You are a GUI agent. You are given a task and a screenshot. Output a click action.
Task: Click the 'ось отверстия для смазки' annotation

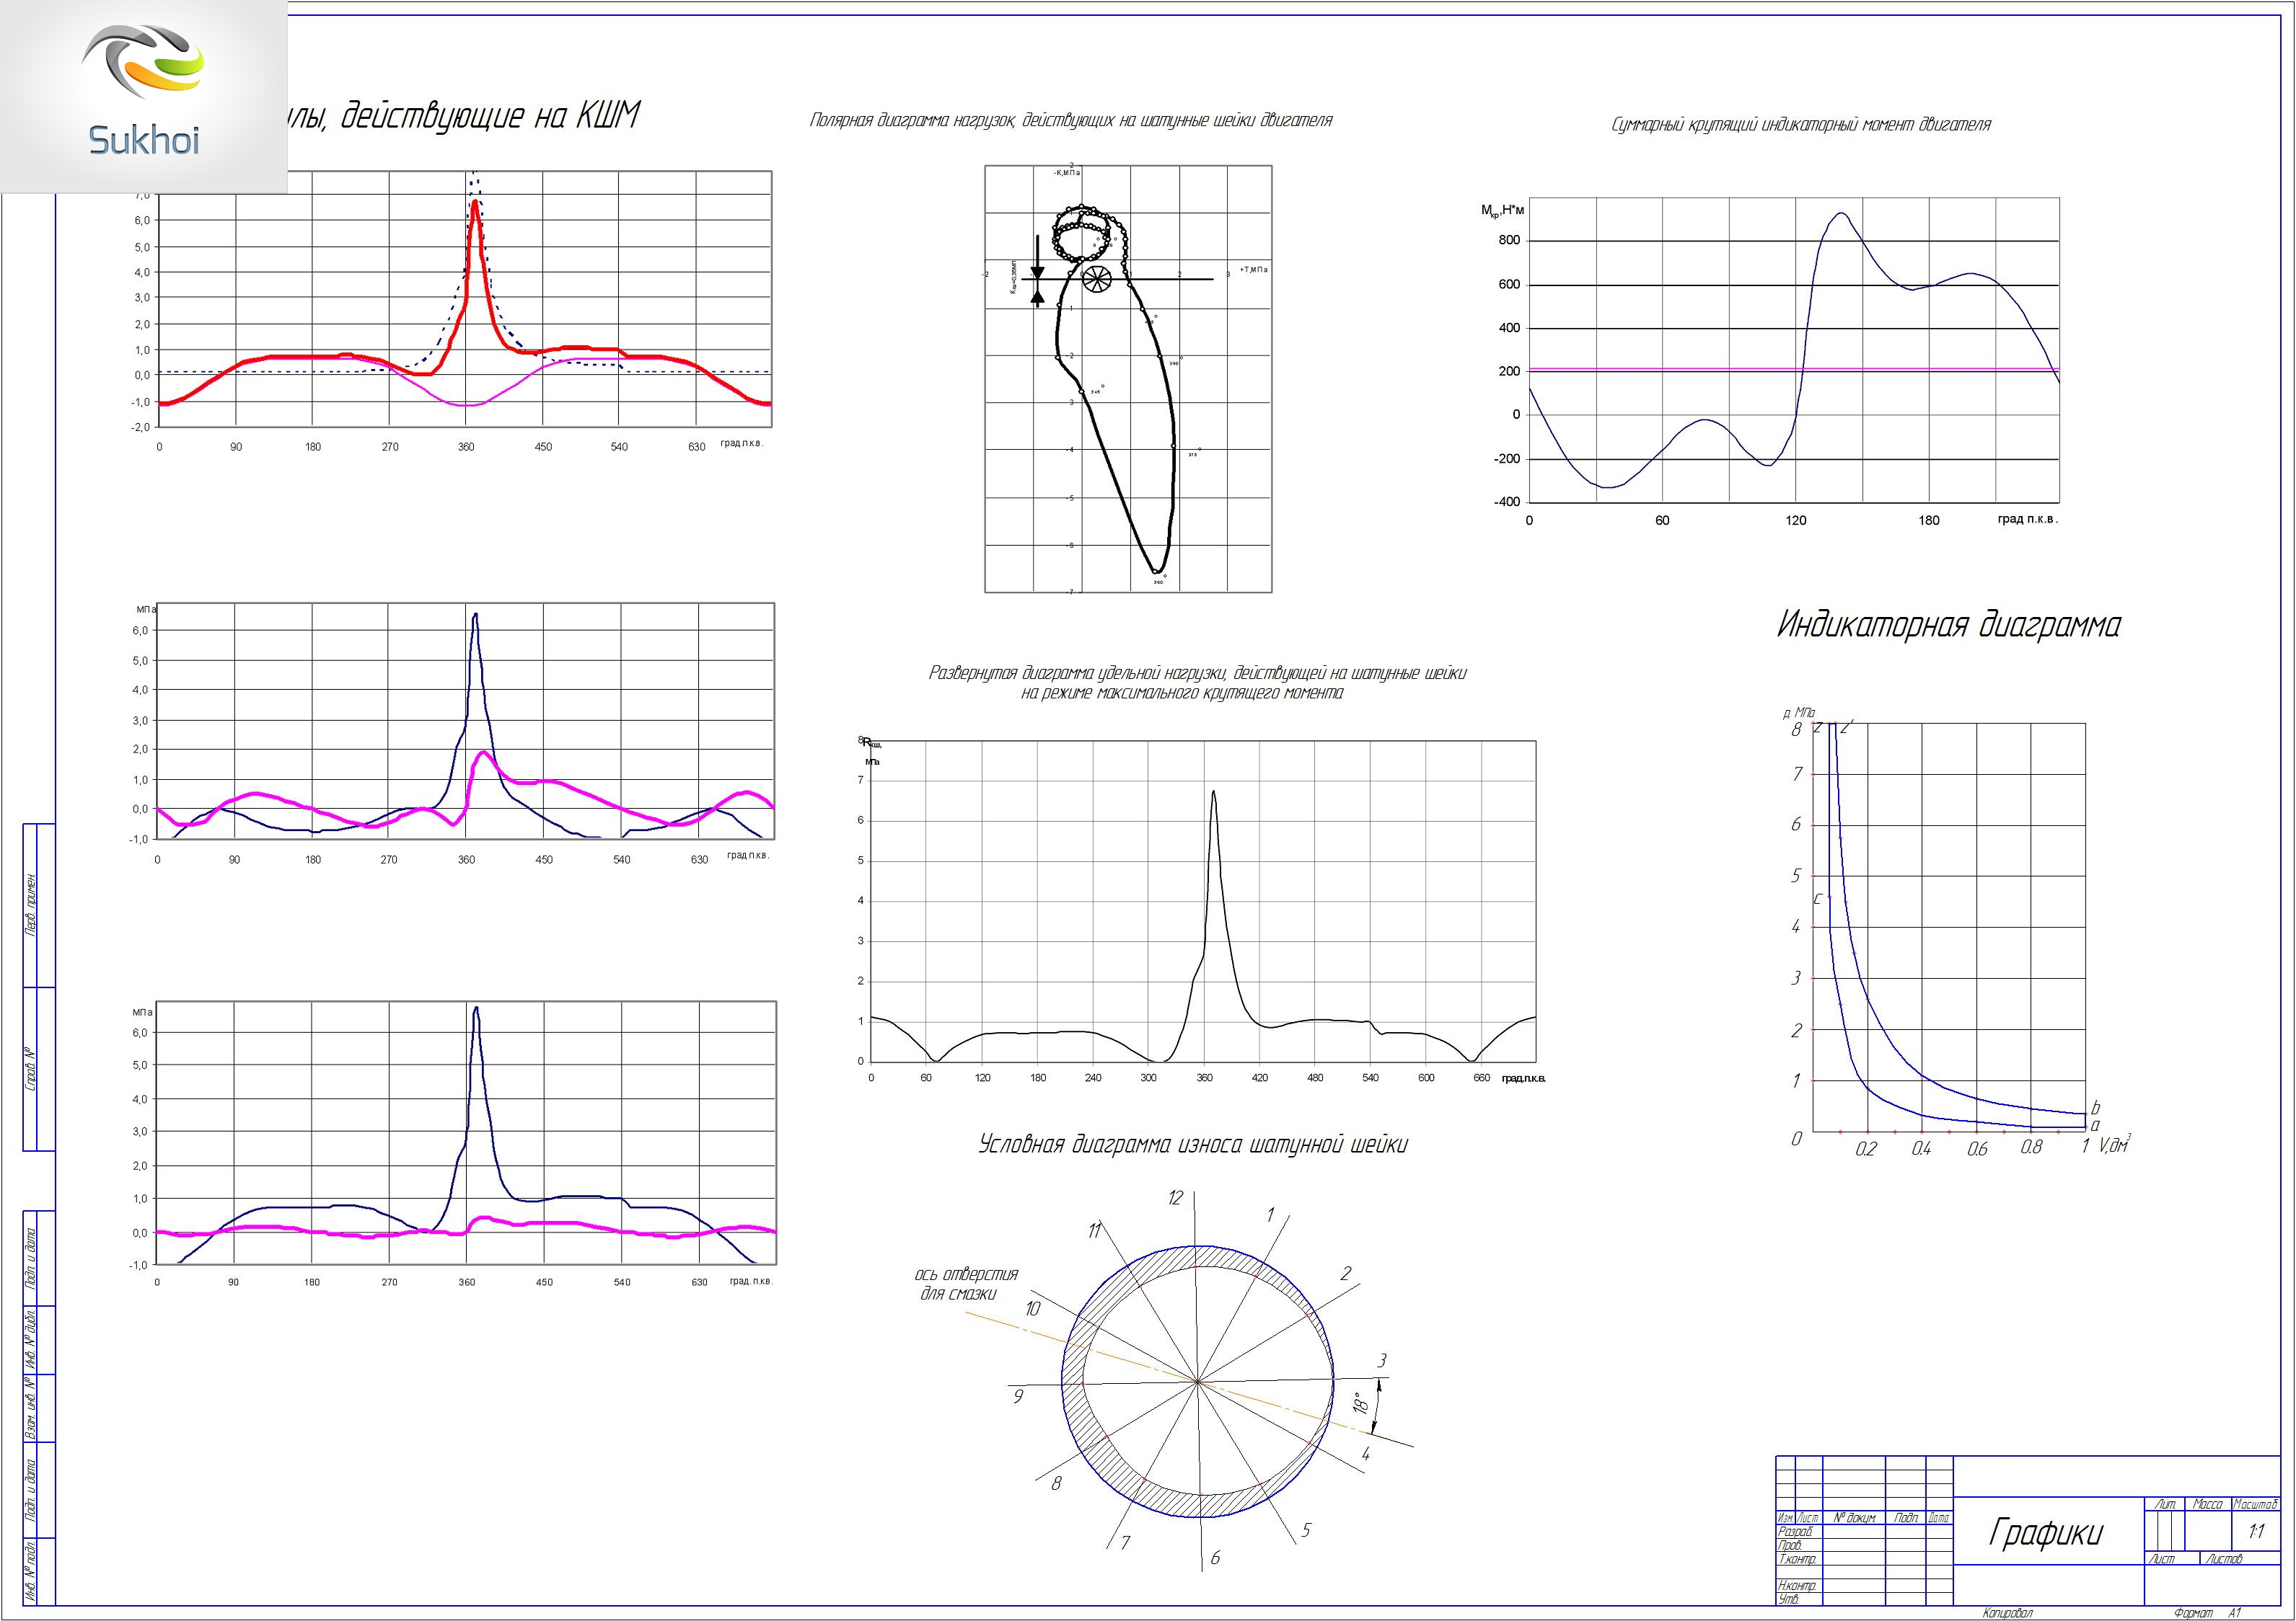pyautogui.click(x=966, y=1284)
